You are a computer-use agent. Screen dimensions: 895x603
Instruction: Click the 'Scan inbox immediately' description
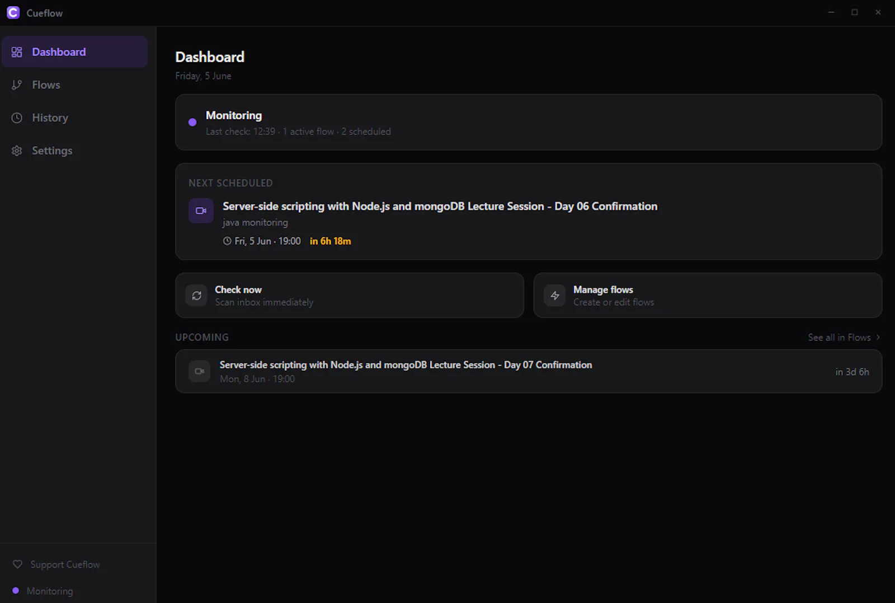(264, 302)
